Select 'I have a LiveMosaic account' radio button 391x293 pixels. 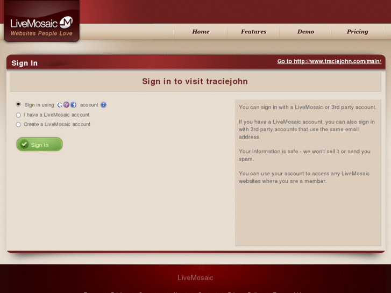(x=18, y=115)
